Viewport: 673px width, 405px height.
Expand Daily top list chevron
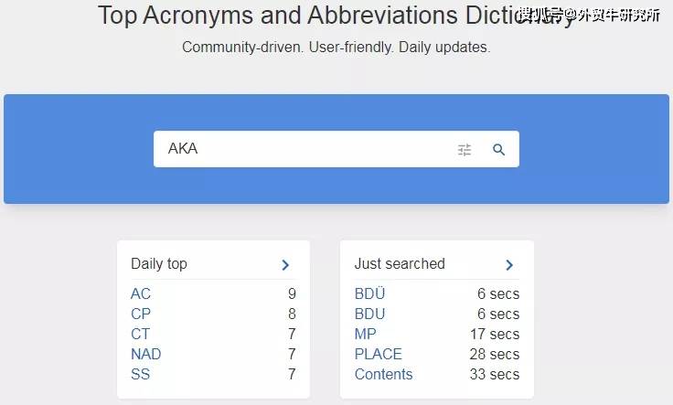285,265
